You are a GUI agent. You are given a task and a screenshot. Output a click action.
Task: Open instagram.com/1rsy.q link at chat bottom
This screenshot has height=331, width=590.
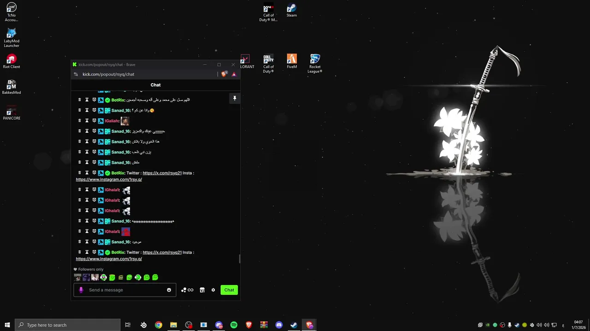pyautogui.click(x=109, y=259)
